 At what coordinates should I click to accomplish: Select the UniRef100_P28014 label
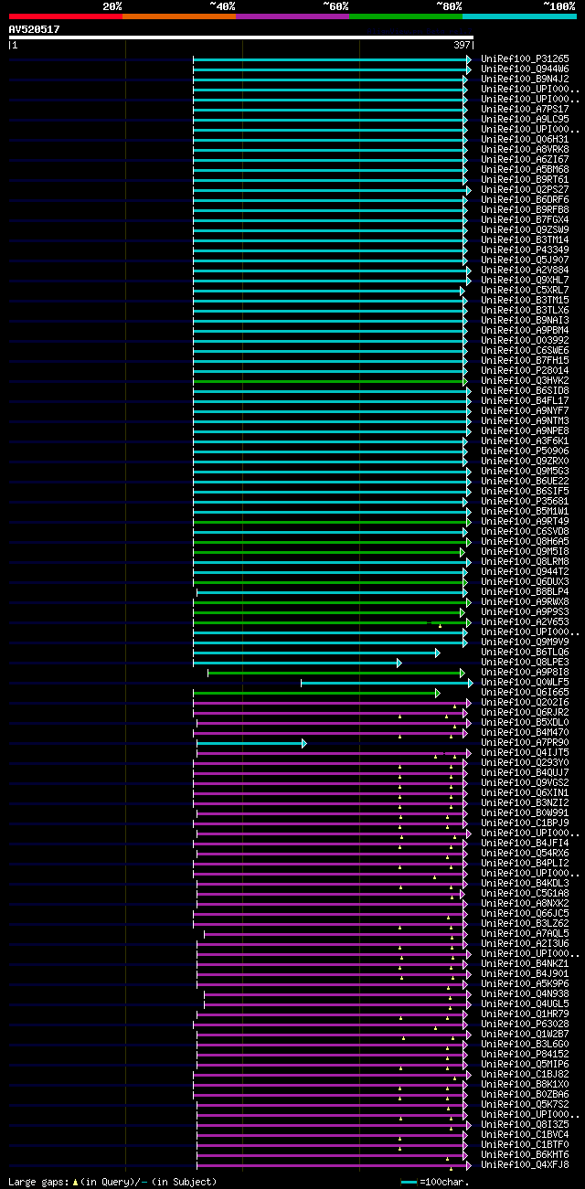pos(525,371)
